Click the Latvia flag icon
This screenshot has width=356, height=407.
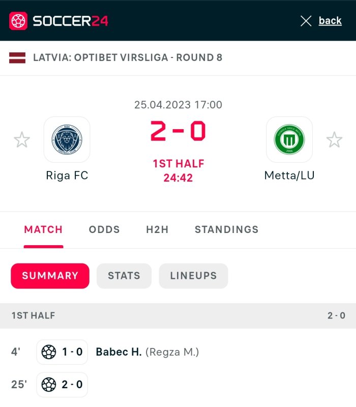pyautogui.click(x=17, y=57)
